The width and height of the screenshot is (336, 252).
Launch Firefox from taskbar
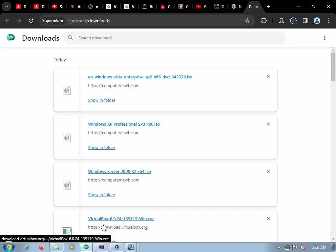pyautogui.click(x=42, y=247)
